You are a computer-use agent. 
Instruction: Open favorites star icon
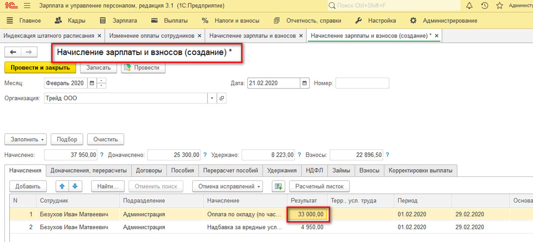(x=499, y=6)
